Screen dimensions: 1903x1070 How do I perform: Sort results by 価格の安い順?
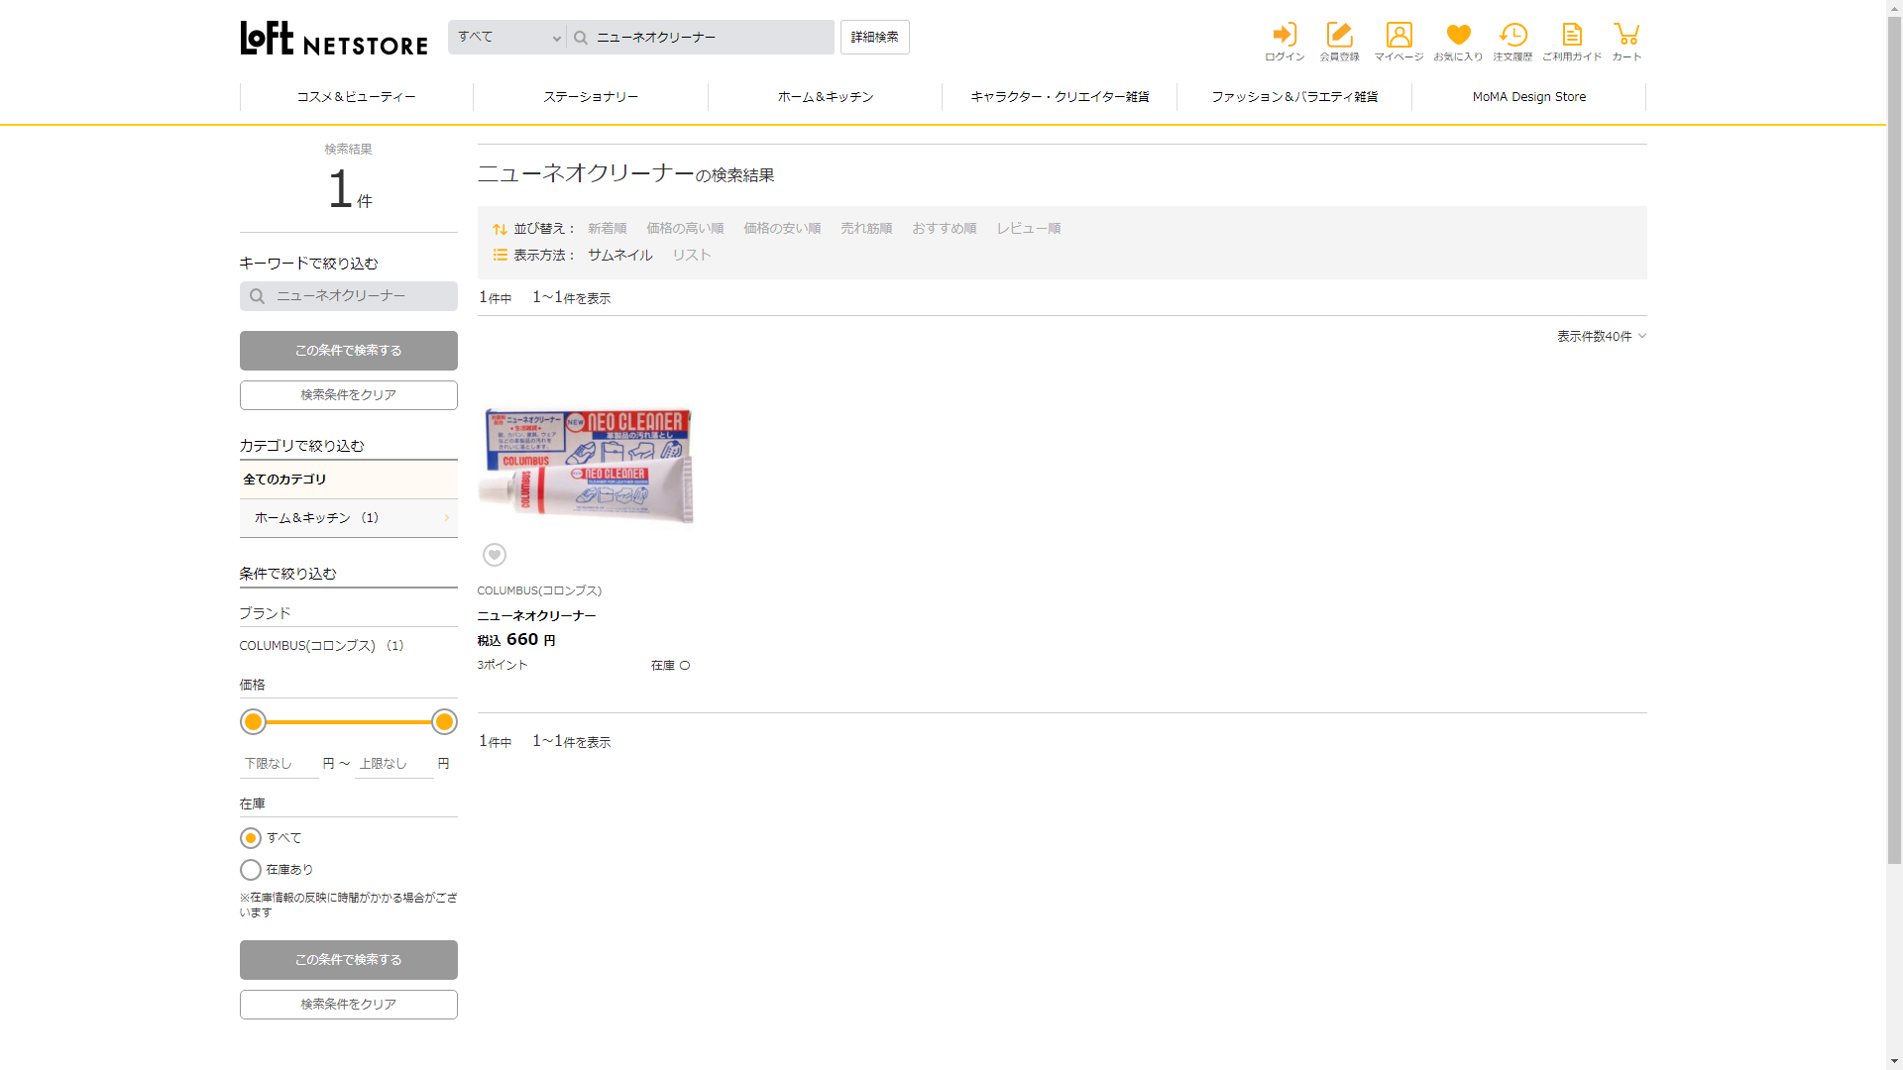pyautogui.click(x=782, y=229)
